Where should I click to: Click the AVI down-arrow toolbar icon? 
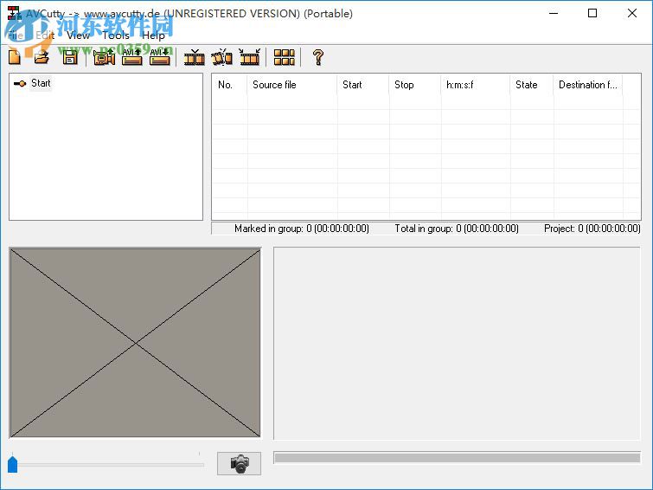[159, 57]
